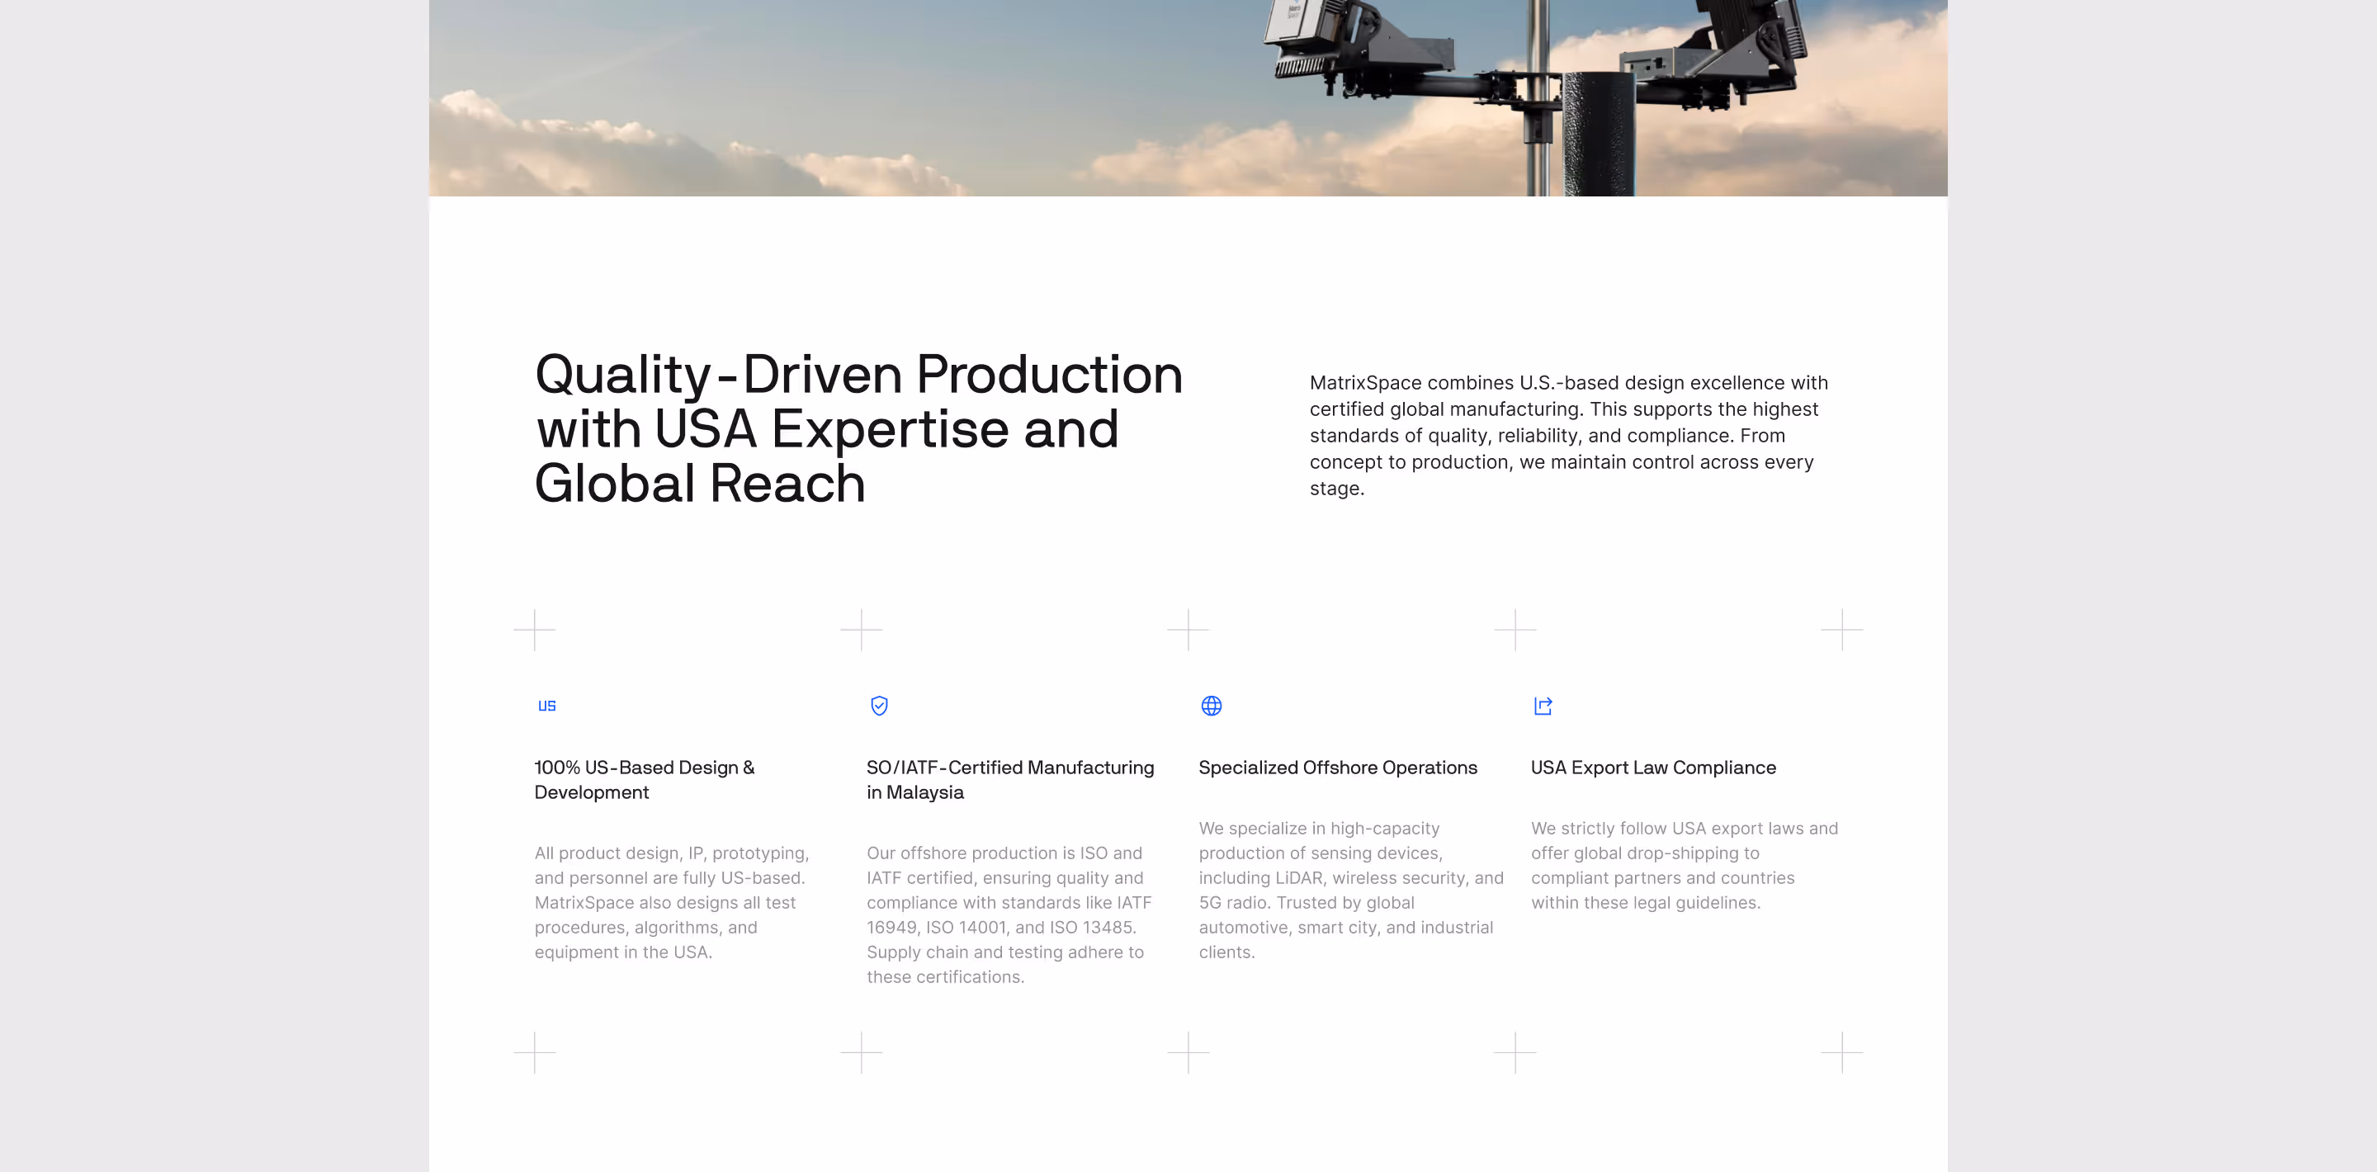Click the export arrow compliance icon

1543,706
